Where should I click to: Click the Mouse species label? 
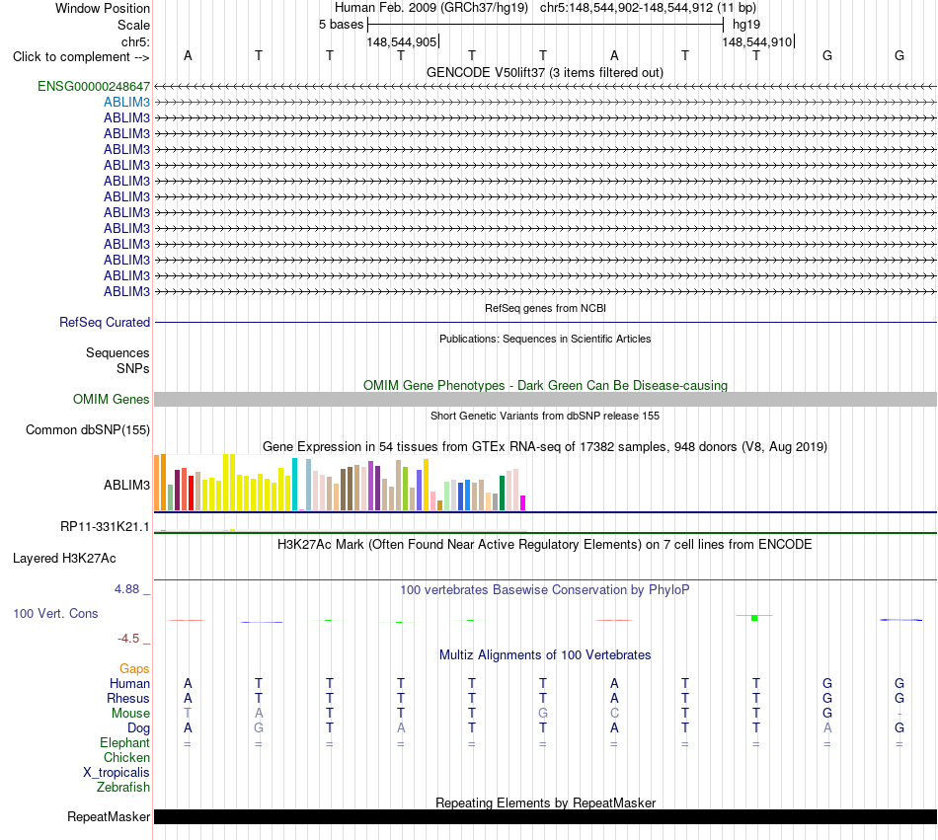click(x=130, y=714)
